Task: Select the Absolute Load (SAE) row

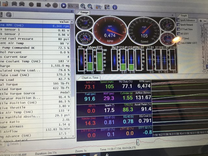Action: (x=35, y=75)
